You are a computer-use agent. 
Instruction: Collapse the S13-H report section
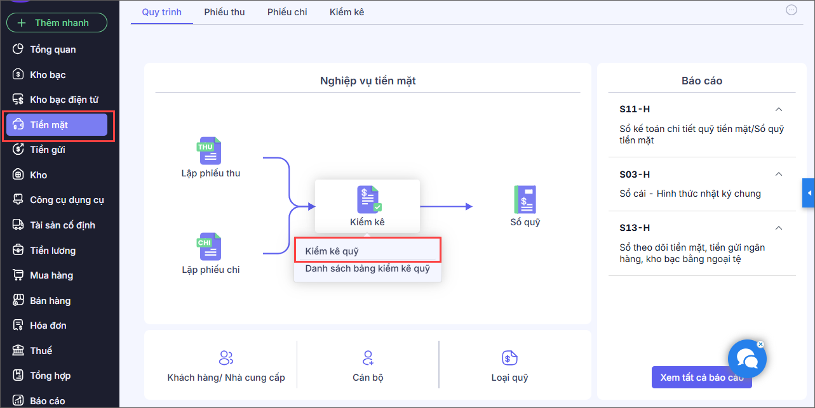coord(779,228)
